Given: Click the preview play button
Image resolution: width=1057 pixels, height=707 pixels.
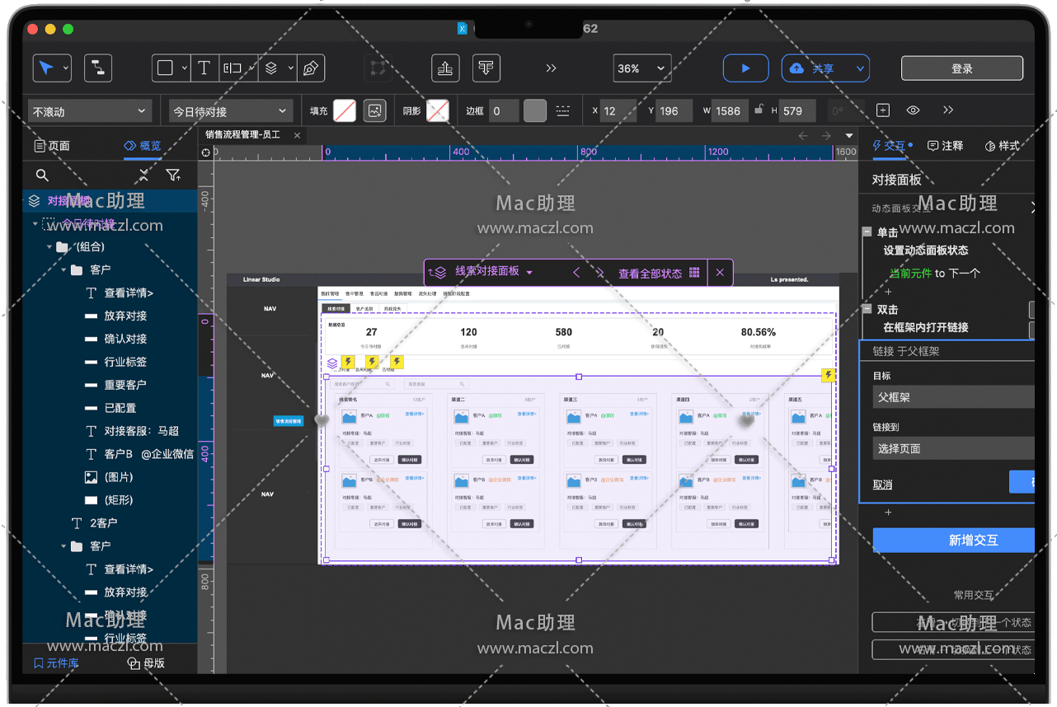Looking at the screenshot, I should (x=745, y=68).
